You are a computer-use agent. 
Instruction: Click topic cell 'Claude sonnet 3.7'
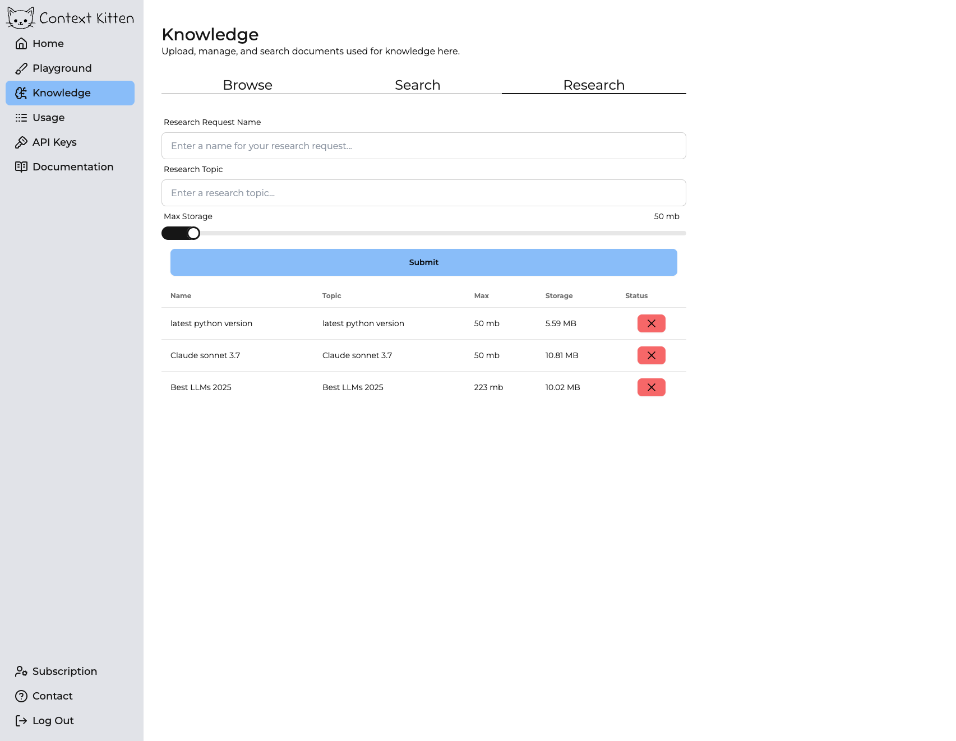[x=357, y=355]
